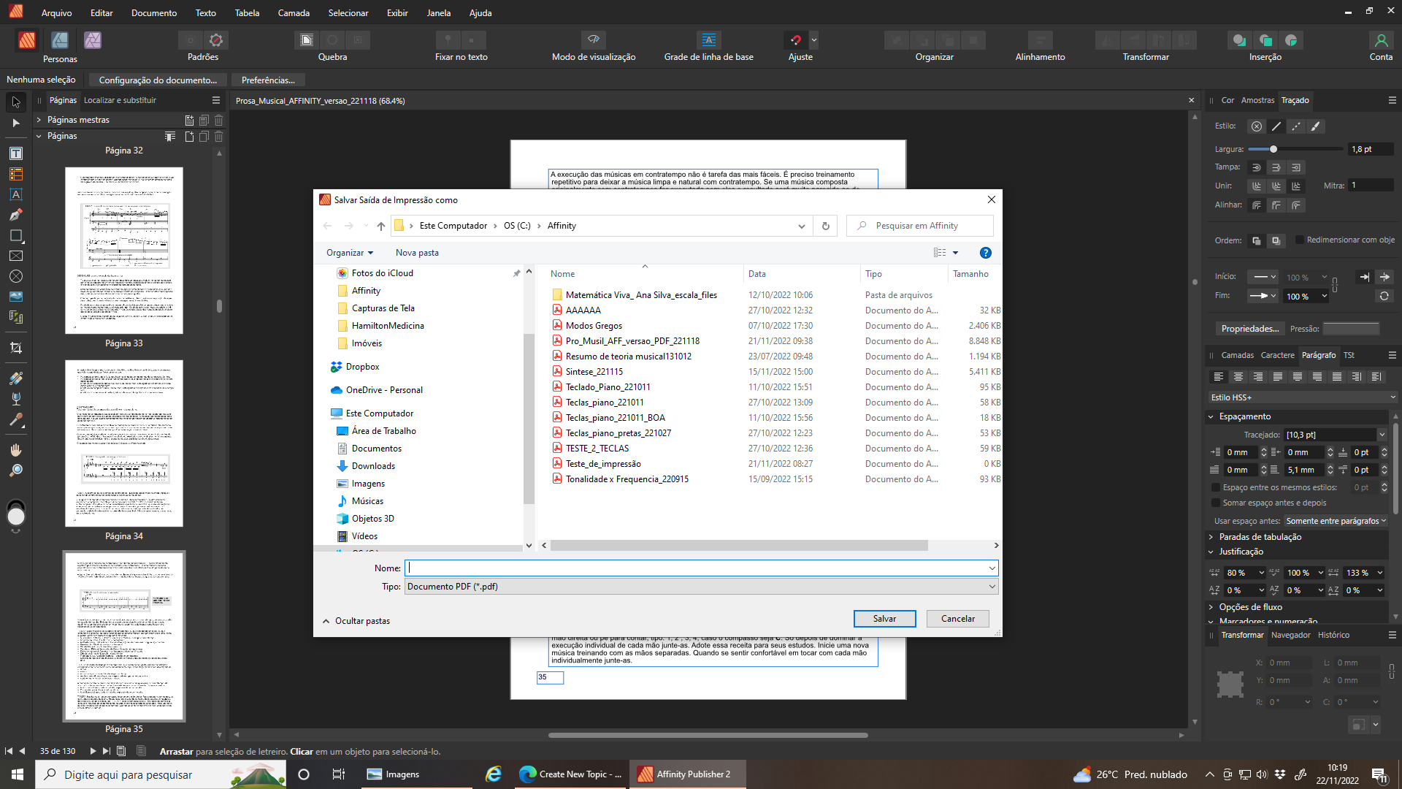Open the Estilo HSS+ paragraph style dropdown
The height and width of the screenshot is (789, 1402).
click(x=1303, y=397)
